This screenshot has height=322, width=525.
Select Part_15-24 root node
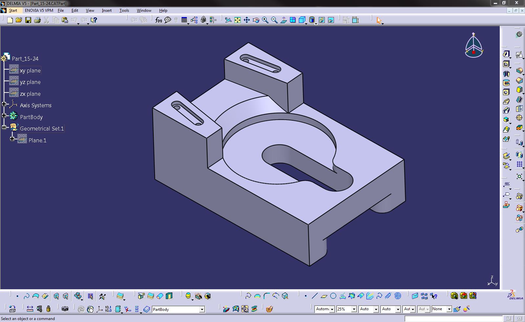[x=25, y=59]
